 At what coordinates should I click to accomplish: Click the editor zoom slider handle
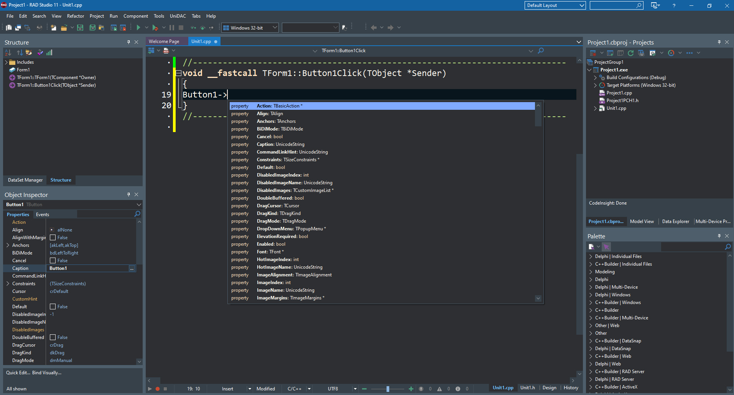click(388, 389)
